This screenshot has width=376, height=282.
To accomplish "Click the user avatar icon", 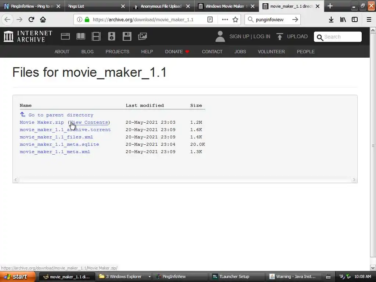I will pos(220,36).
